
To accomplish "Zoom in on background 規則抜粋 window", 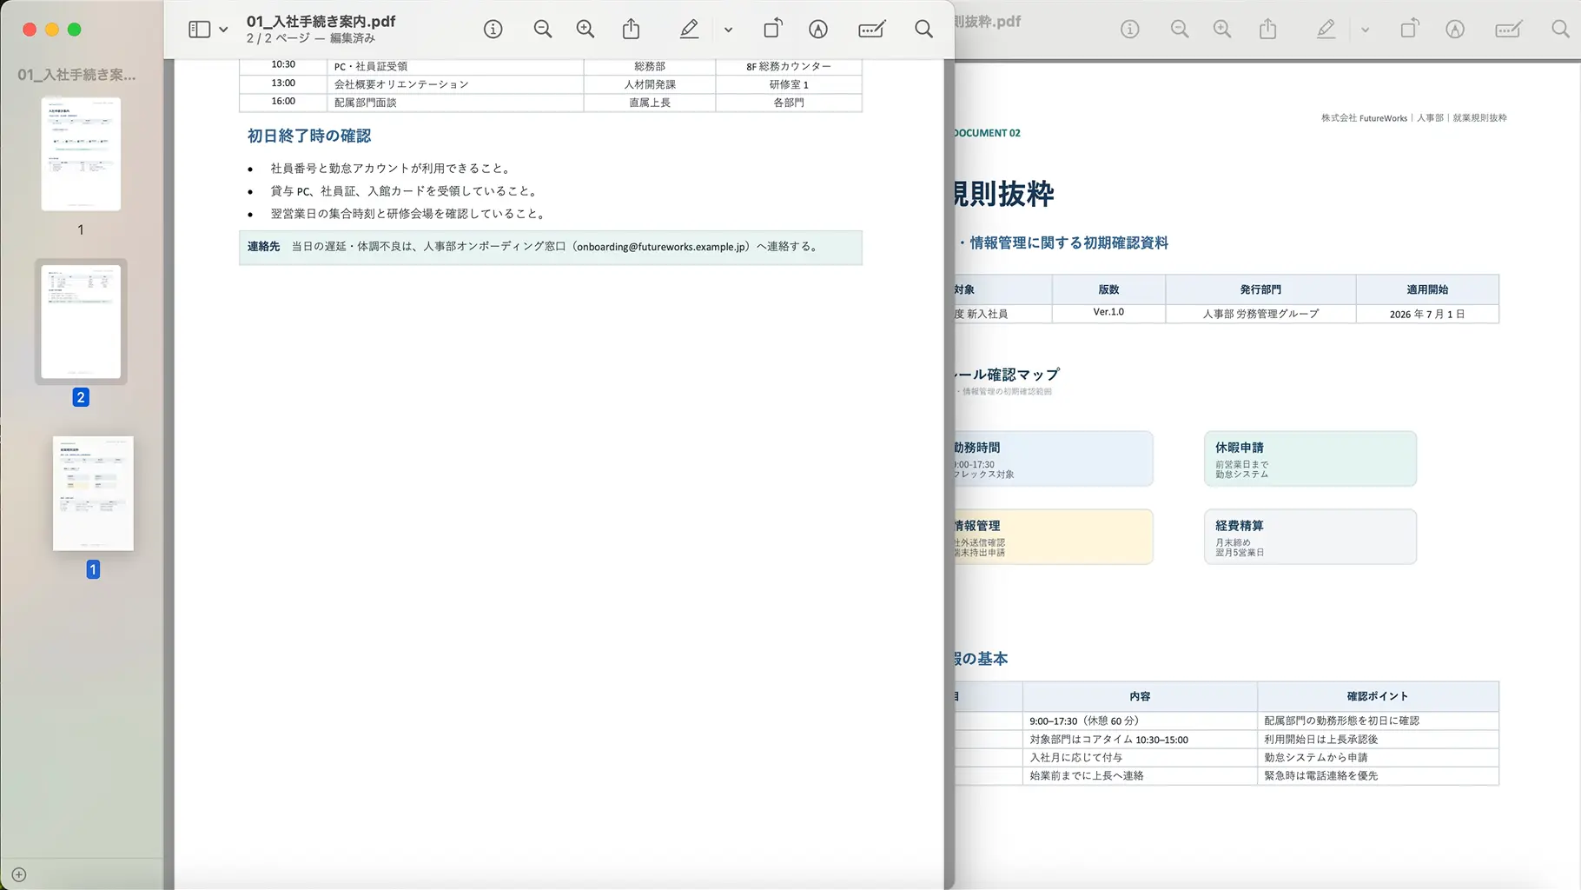I will pos(1222,30).
